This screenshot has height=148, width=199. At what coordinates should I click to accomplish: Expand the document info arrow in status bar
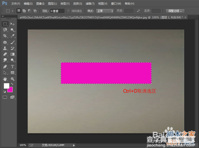point(74,145)
